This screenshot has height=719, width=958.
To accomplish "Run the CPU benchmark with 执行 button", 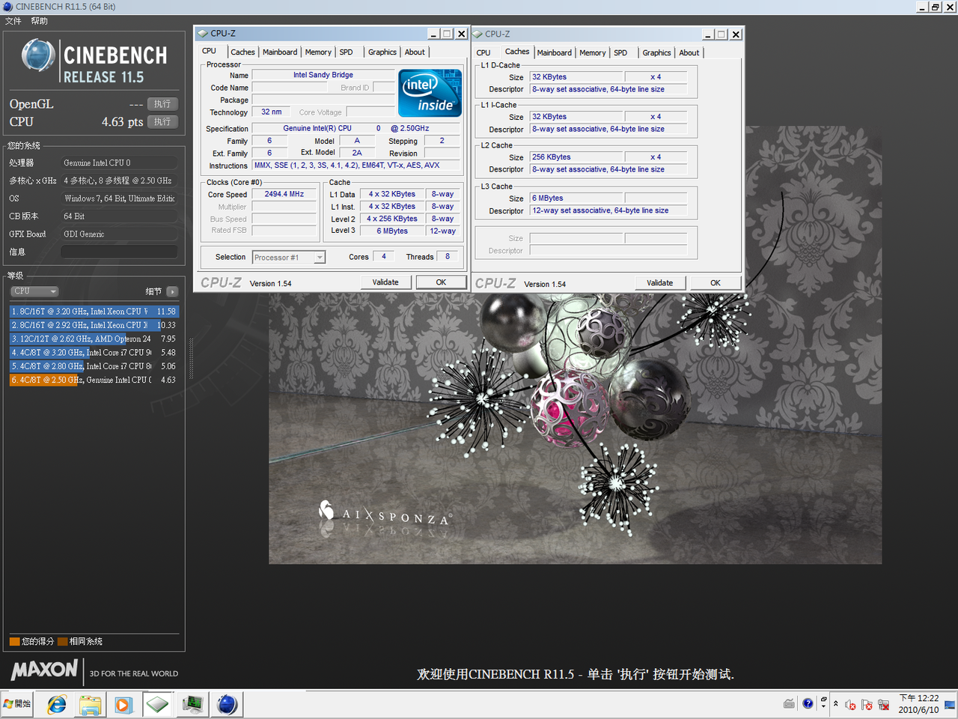I will coord(162,121).
